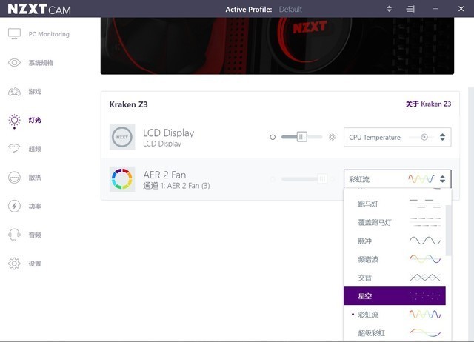Click the LCD minimum brightness circle icon
Screen dimensions: 474x342
(x=273, y=137)
